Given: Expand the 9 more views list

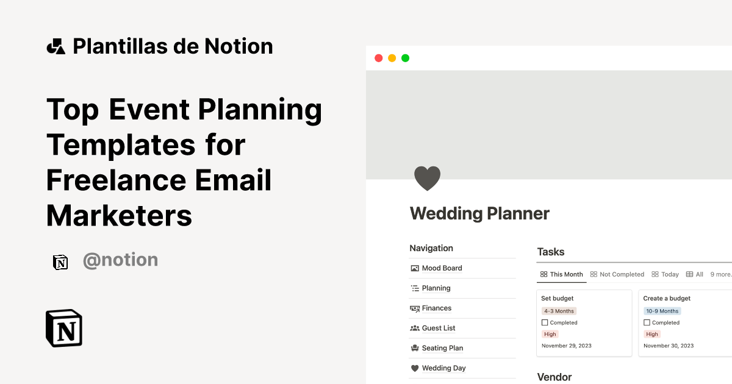Looking at the screenshot, I should pyautogui.click(x=722, y=274).
